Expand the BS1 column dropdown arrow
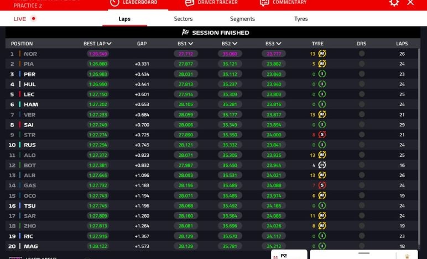This screenshot has width=427, height=259. pyautogui.click(x=191, y=44)
